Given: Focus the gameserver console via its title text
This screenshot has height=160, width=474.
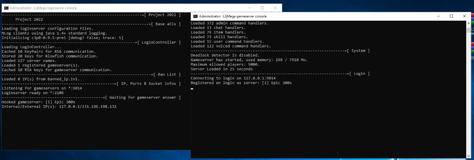Looking at the screenshot, I should 233,16.
